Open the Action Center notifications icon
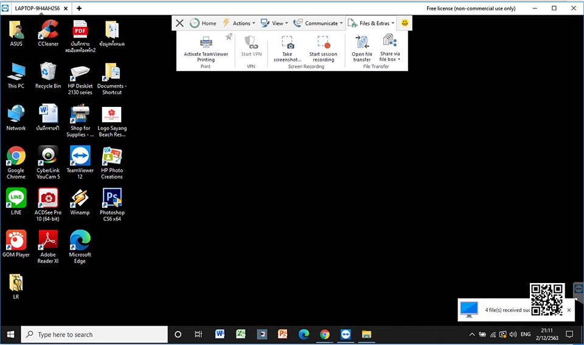Viewport: 584px width, 345px height. (569, 335)
